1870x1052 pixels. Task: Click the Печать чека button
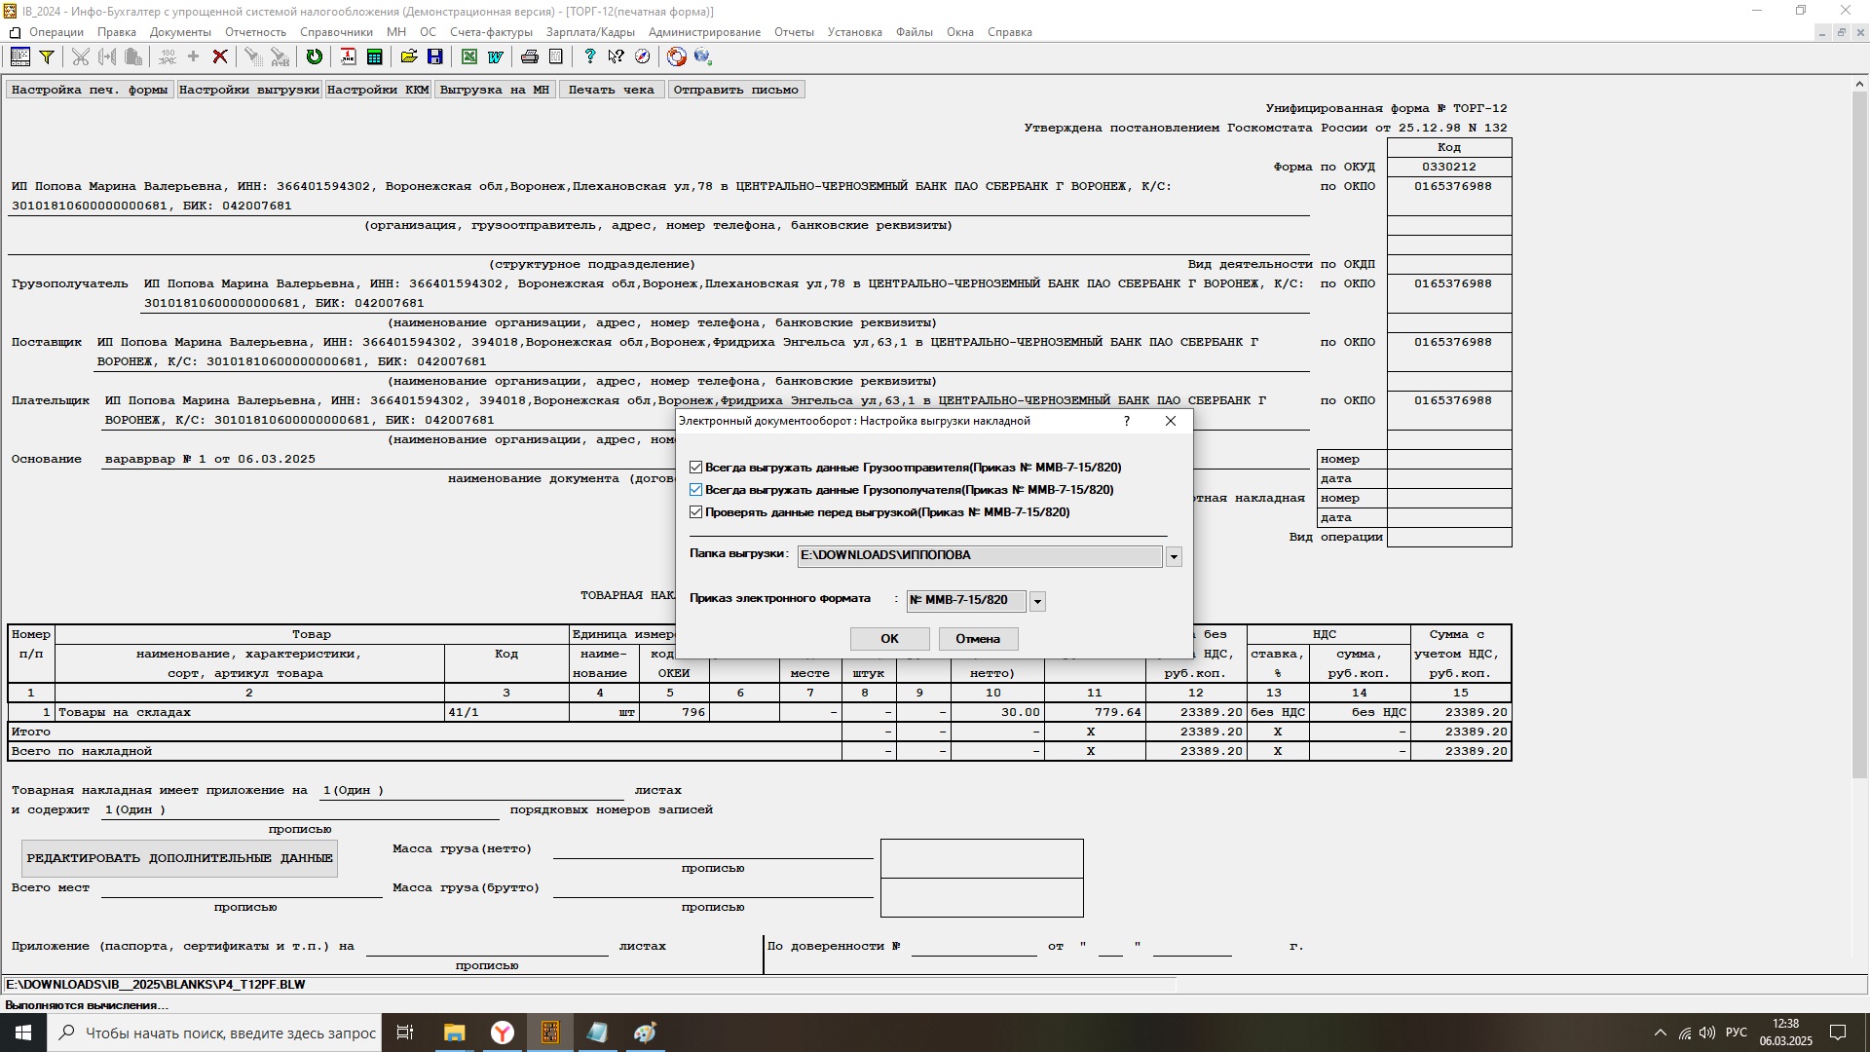click(612, 90)
